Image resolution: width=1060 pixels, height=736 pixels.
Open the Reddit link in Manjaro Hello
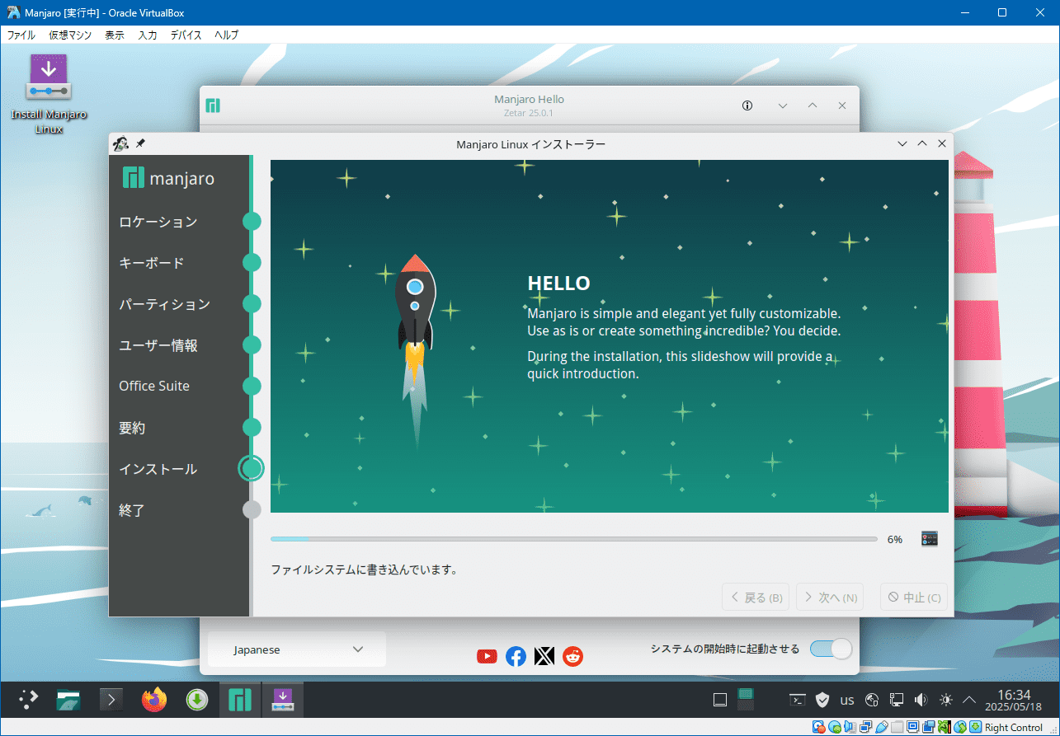[572, 656]
